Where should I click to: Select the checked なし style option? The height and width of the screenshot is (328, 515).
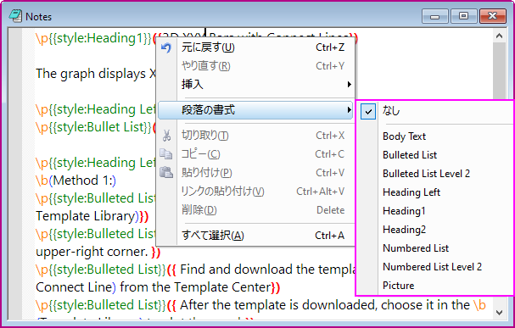click(435, 112)
